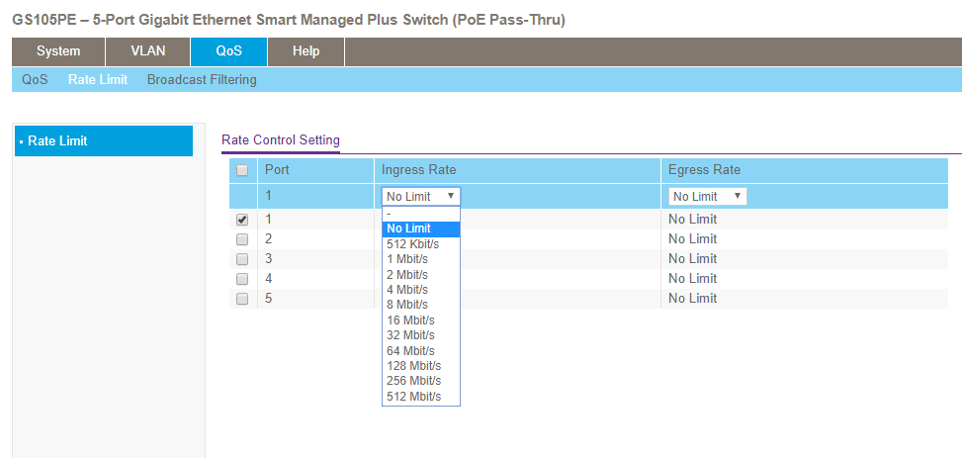The height and width of the screenshot is (458, 962).
Task: Enable the port 3 checkbox
Action: [x=242, y=259]
